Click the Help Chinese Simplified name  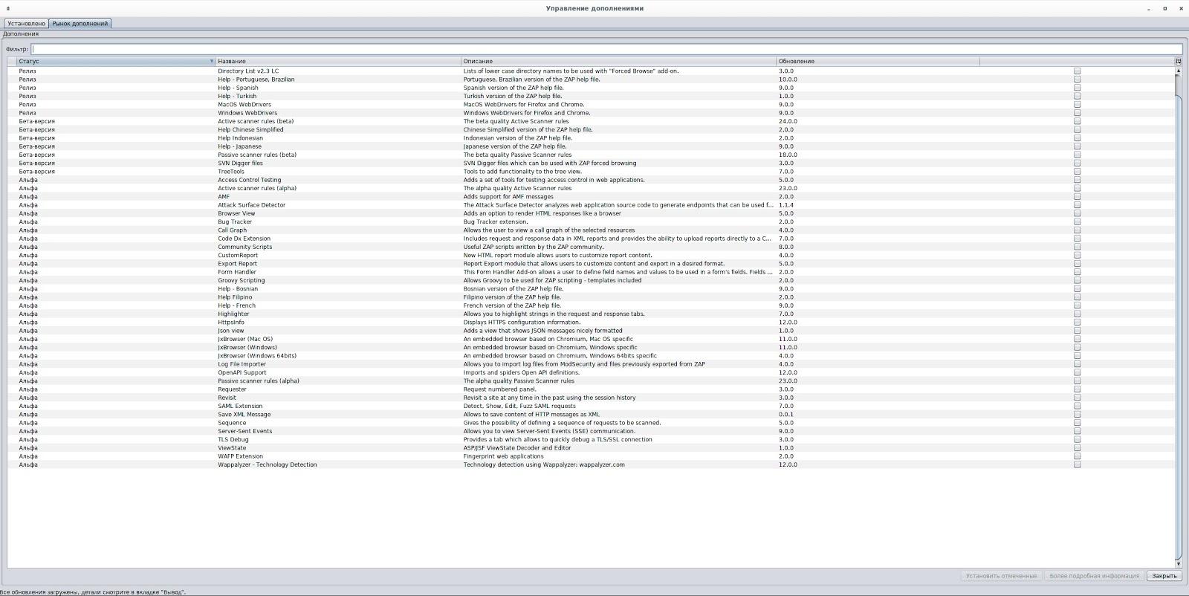[250, 129]
